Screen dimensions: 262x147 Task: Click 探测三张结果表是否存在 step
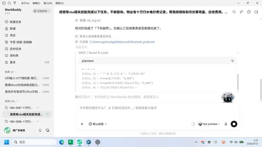coord(93,36)
